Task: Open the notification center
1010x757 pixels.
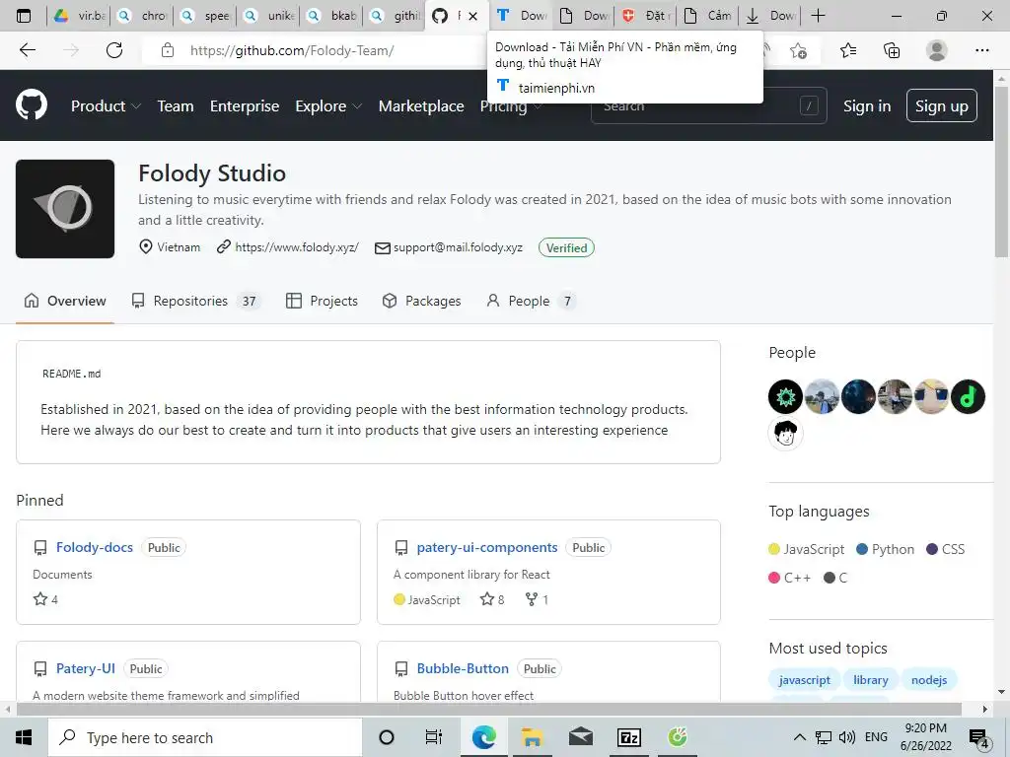Action: click(979, 738)
